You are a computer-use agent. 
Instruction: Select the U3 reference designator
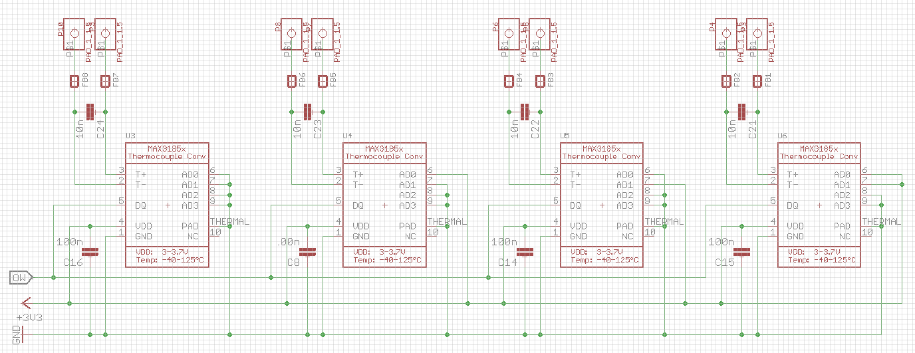coord(130,136)
